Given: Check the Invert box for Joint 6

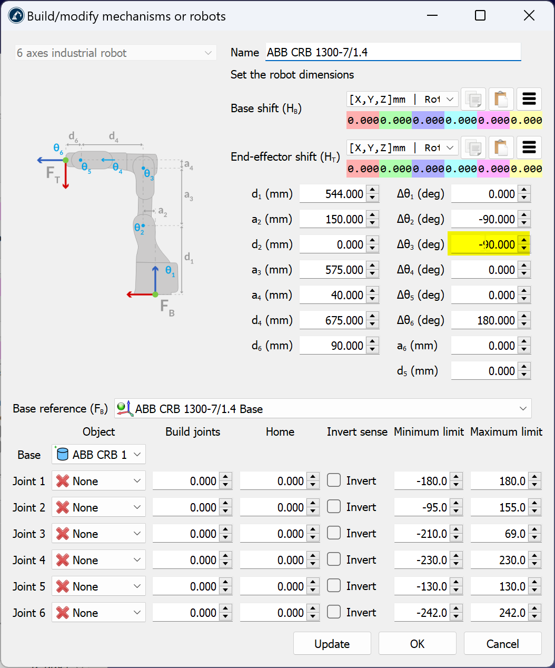Looking at the screenshot, I should 334,612.
